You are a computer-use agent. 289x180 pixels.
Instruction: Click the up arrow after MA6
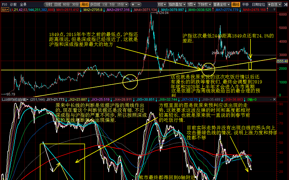tap(213, 10)
